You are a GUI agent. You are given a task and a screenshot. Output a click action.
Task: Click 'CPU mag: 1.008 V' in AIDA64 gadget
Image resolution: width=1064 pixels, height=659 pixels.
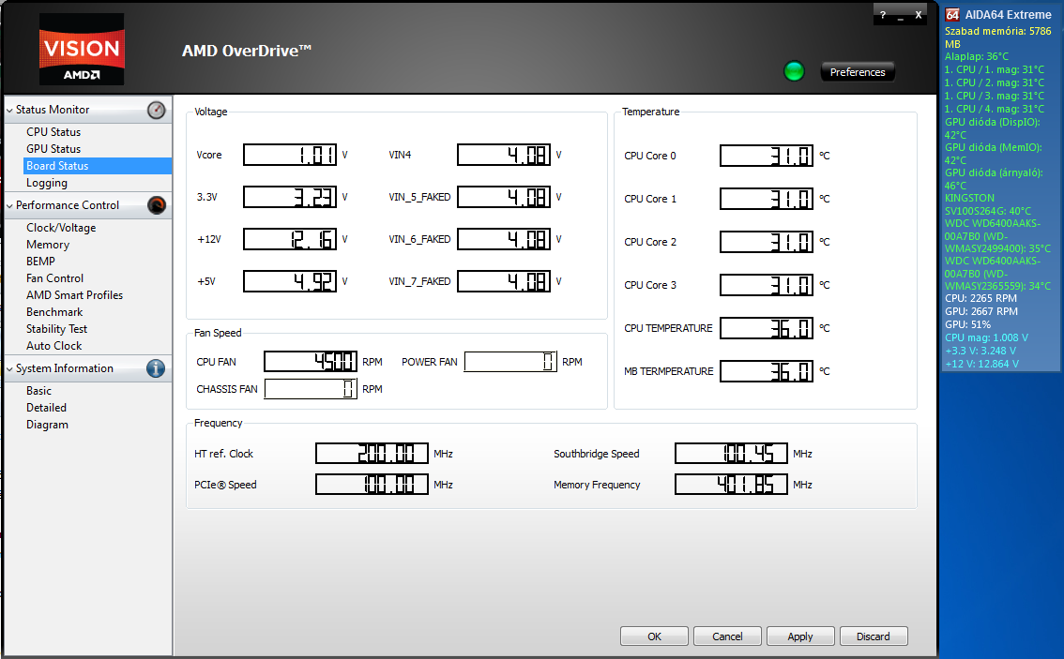point(986,338)
